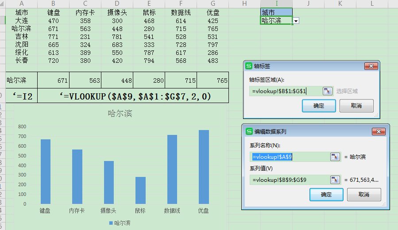This screenshot has height=230, width=398.
Task: Select the cell 吉林 in column A
Action: 22,37
